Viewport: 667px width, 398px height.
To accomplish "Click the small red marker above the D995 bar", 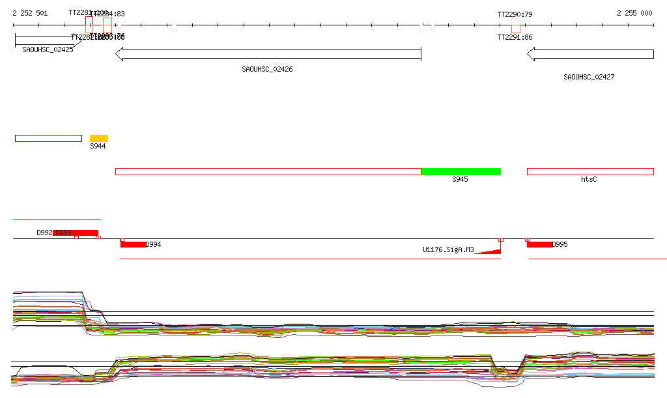I will tap(528, 240).
